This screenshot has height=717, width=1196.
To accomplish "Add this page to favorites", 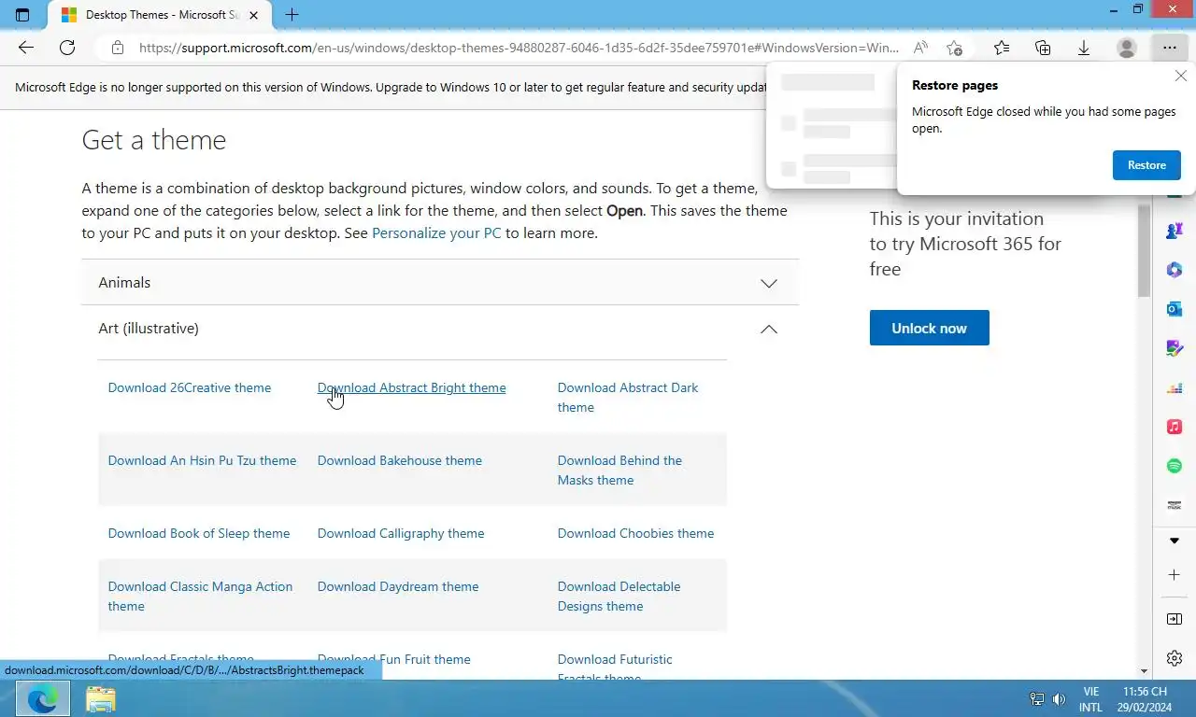I will 954,48.
